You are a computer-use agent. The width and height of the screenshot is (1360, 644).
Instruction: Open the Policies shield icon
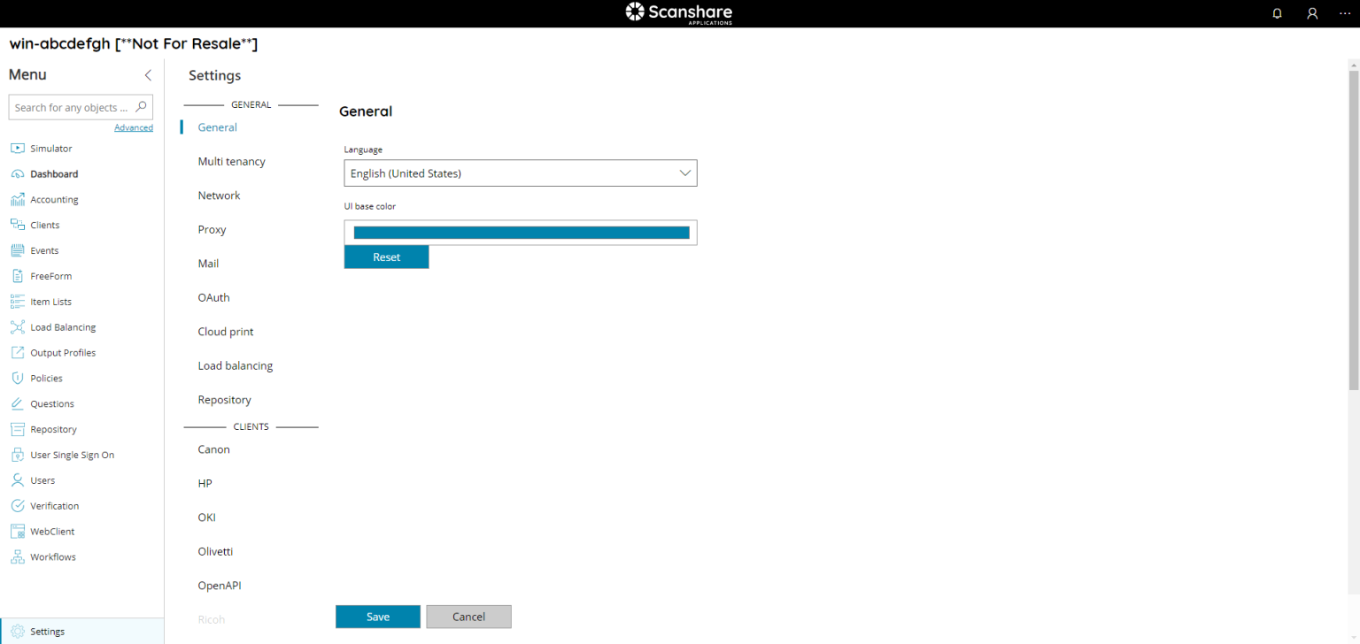pyautogui.click(x=17, y=379)
